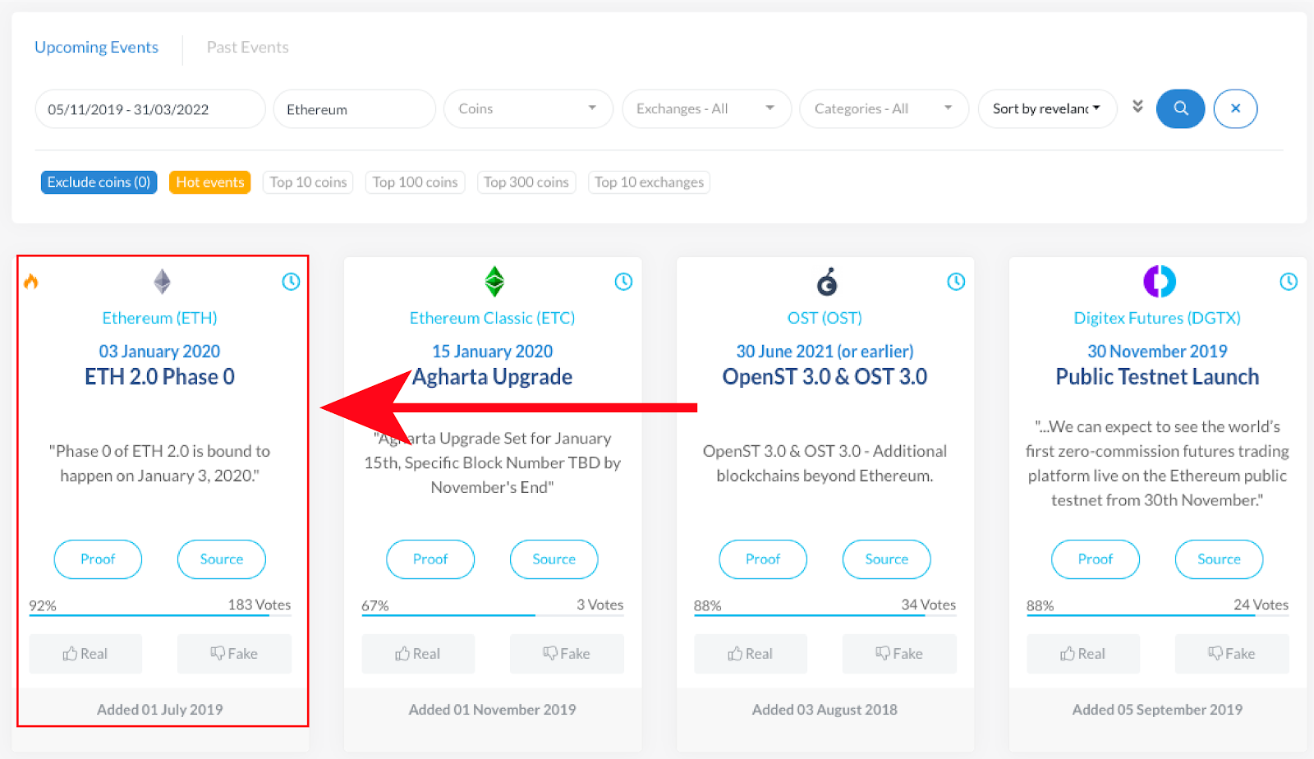Click the 88% confidence bar on OST card
The height and width of the screenshot is (759, 1314).
click(825, 614)
